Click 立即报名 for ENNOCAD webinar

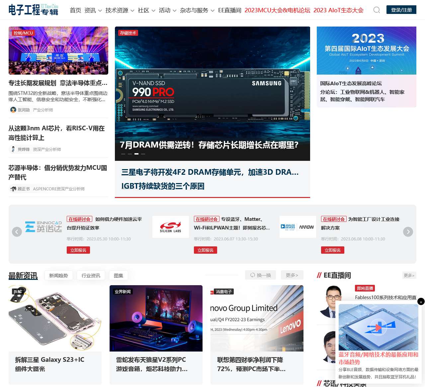(x=78, y=250)
